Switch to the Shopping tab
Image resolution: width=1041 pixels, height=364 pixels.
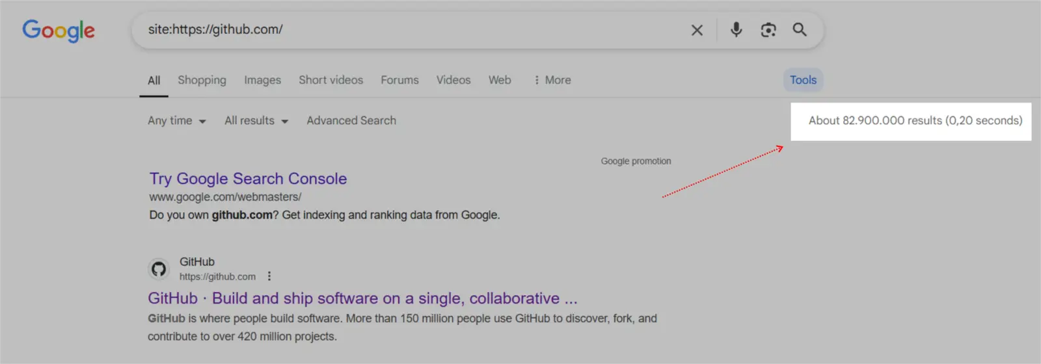tap(202, 80)
